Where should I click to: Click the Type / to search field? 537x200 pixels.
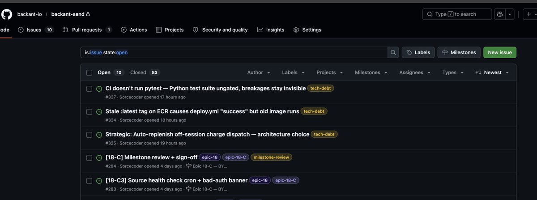[x=457, y=14]
